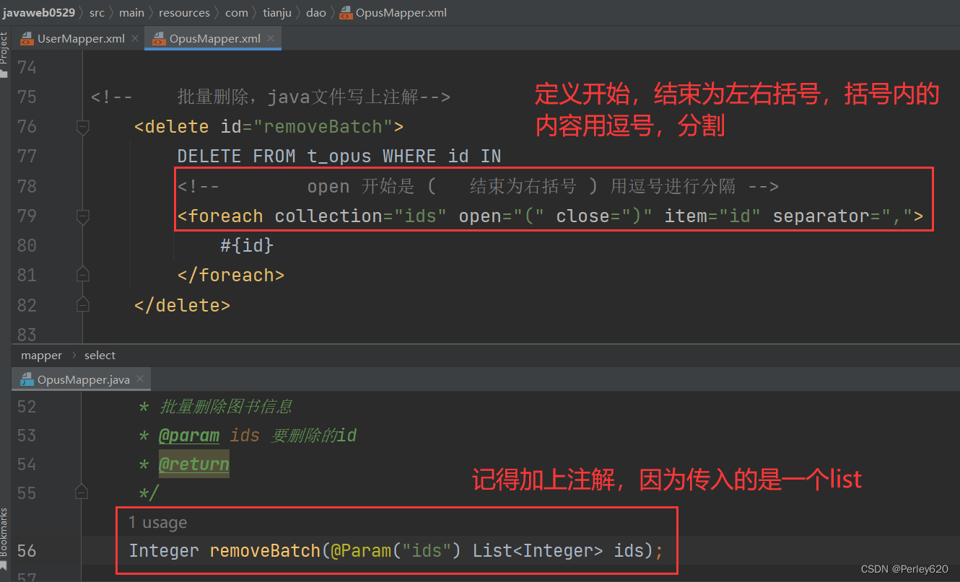Switch to the UserMapper.xml tab
Image resolution: width=960 pixels, height=582 pixels.
[79, 38]
